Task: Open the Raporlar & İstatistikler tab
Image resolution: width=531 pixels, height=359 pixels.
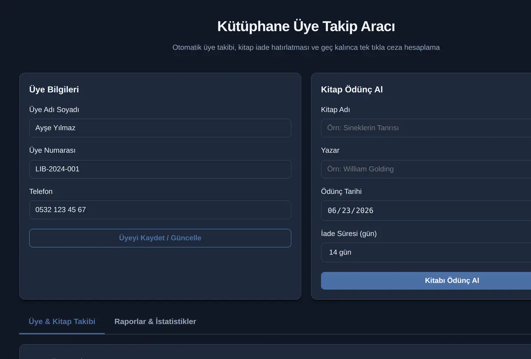Action: [x=155, y=321]
